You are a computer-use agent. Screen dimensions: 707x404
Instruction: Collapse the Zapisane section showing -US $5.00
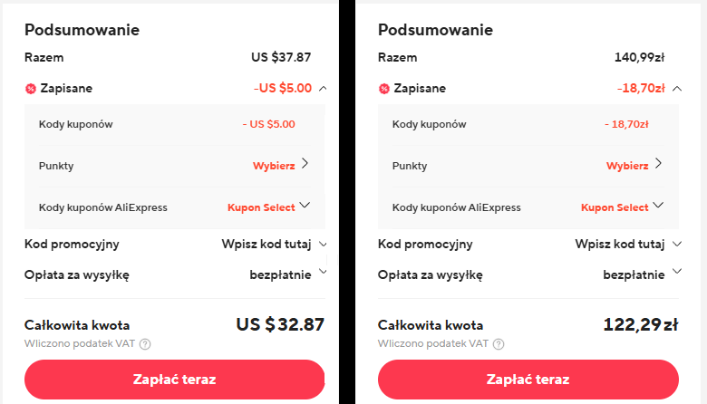323,88
